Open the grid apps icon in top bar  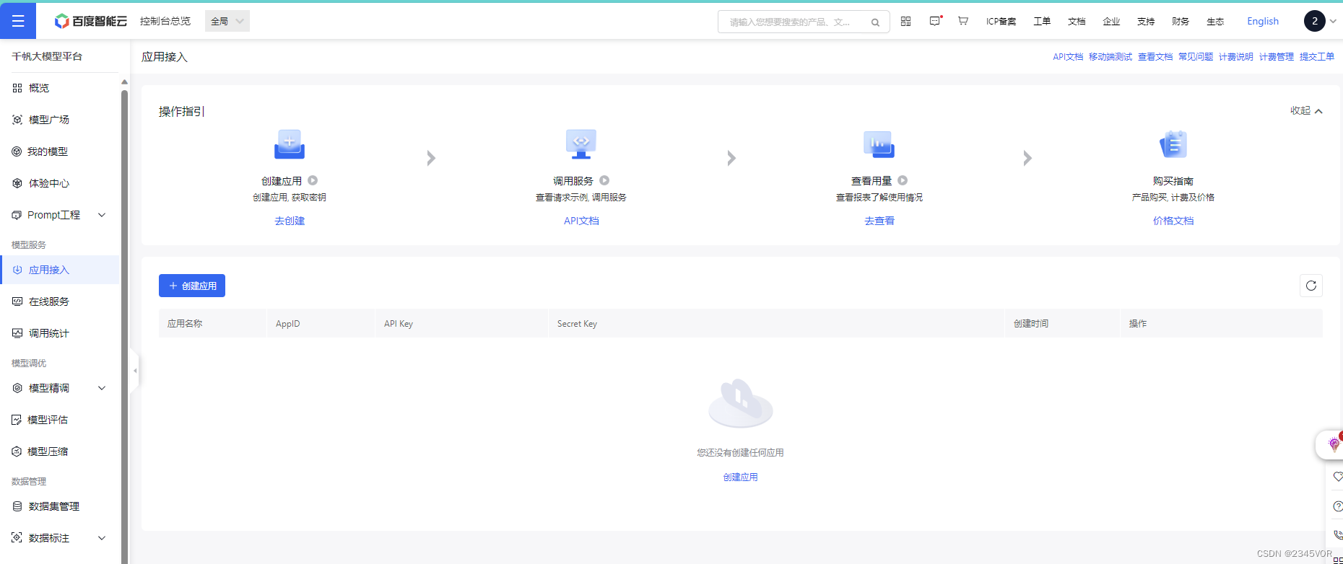(905, 21)
